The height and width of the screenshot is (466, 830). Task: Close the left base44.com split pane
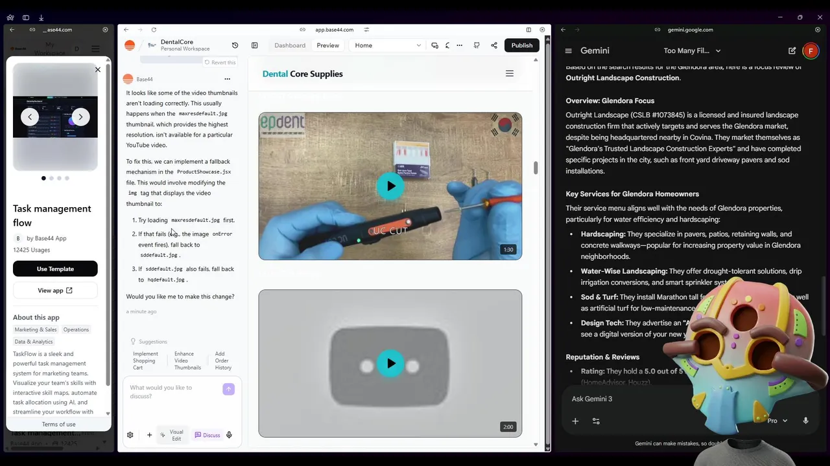[x=105, y=30]
